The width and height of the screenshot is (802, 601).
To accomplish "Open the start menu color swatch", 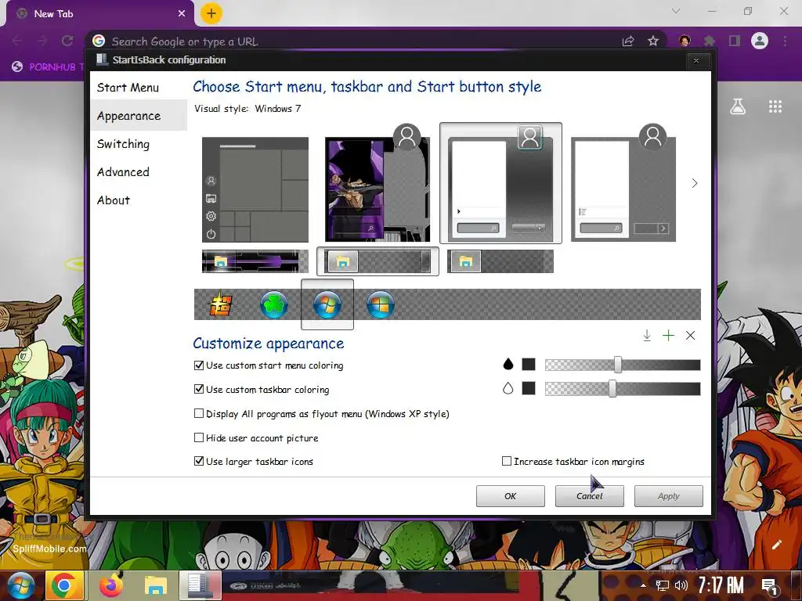I will [529, 365].
